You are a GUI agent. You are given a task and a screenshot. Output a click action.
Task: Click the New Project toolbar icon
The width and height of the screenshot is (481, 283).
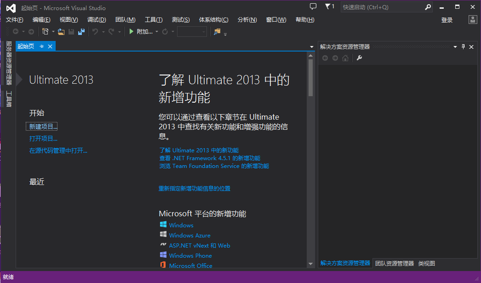point(46,31)
